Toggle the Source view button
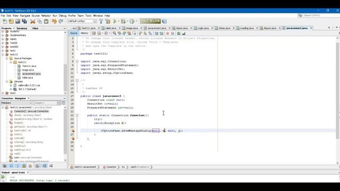 (73, 33)
